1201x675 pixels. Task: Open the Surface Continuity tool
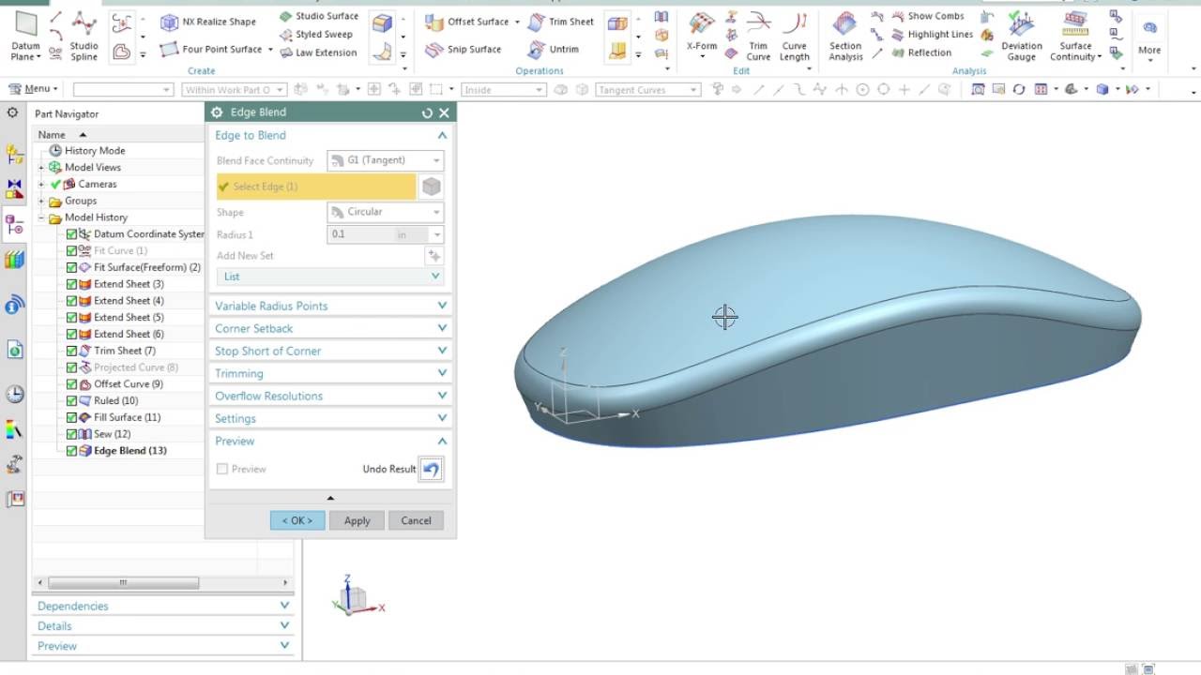(1075, 36)
